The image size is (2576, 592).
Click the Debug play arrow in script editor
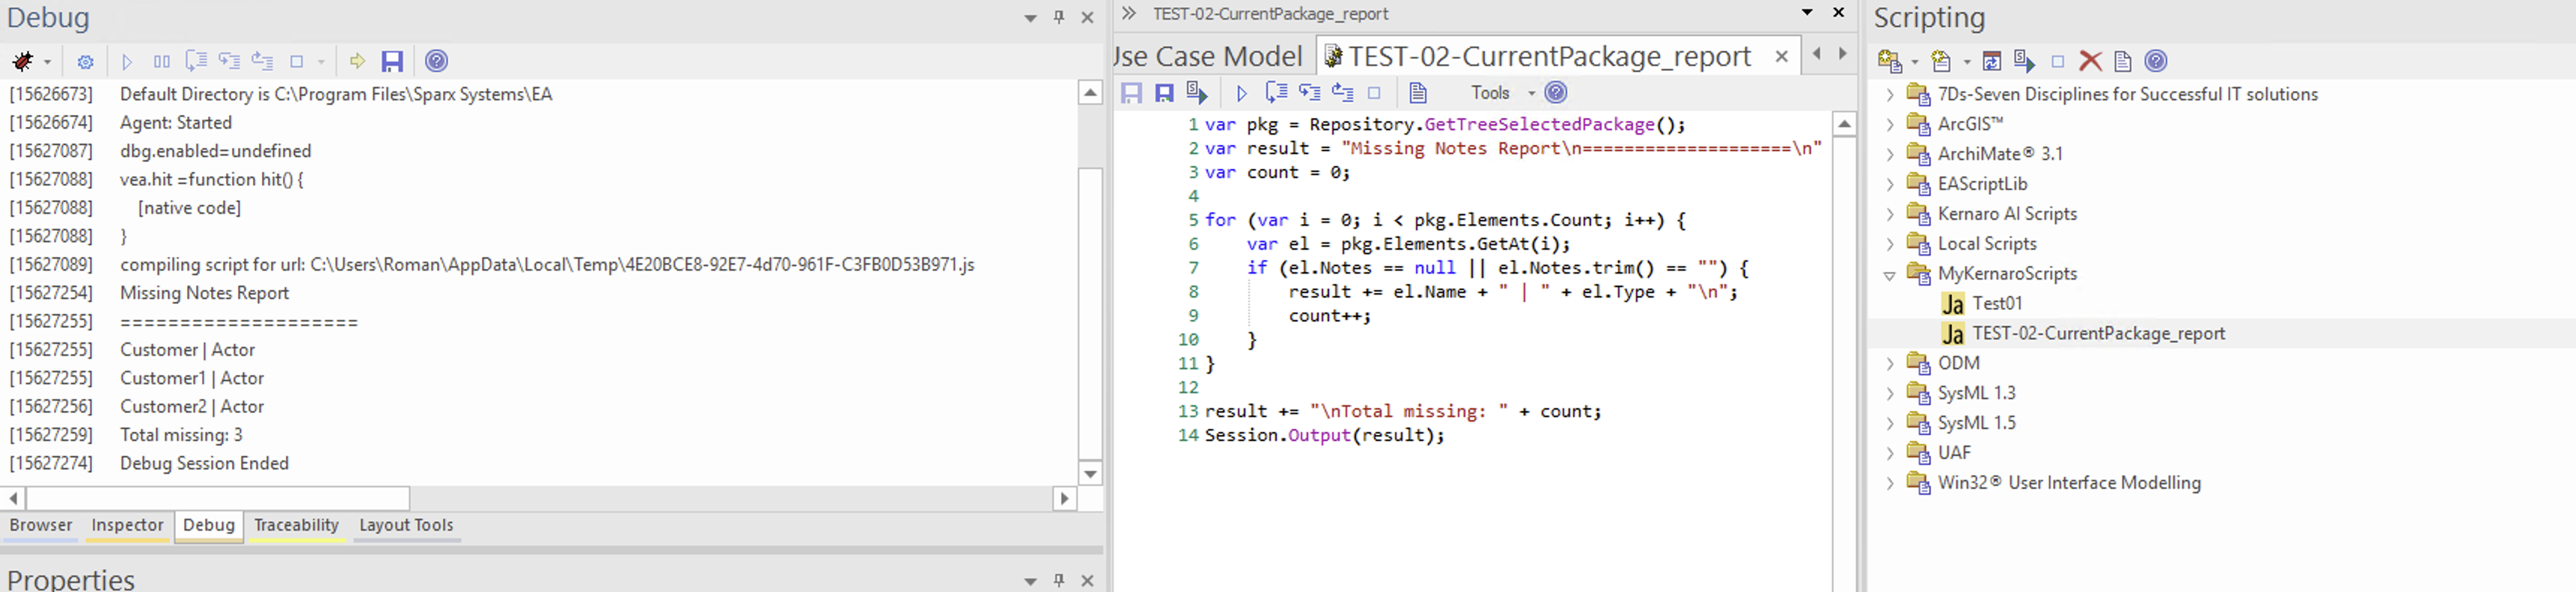click(1242, 93)
